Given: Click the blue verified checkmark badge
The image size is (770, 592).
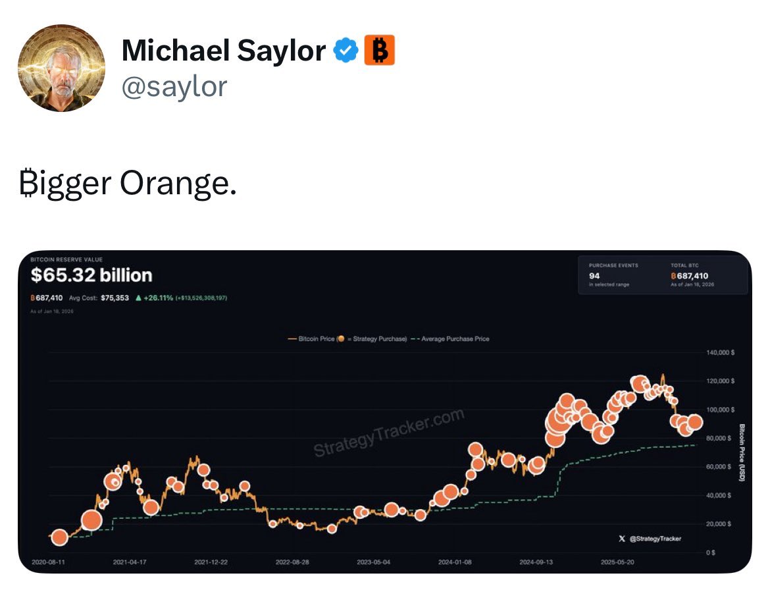Looking at the screenshot, I should pos(346,51).
